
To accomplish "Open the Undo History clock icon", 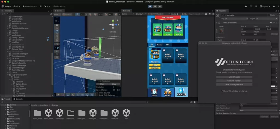I will click(x=251, y=7).
